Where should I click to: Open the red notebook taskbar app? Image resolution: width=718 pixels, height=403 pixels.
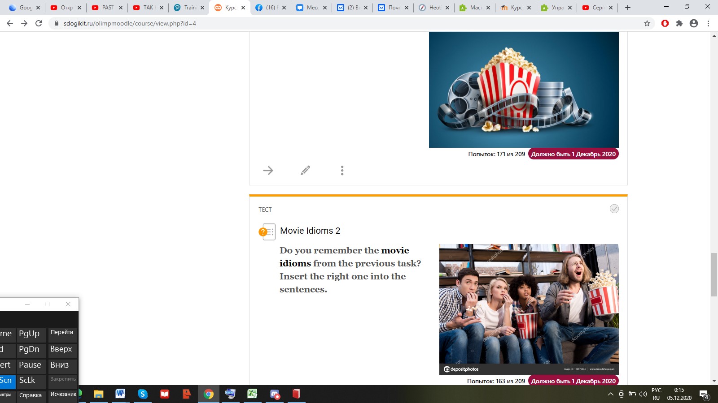coord(296,394)
